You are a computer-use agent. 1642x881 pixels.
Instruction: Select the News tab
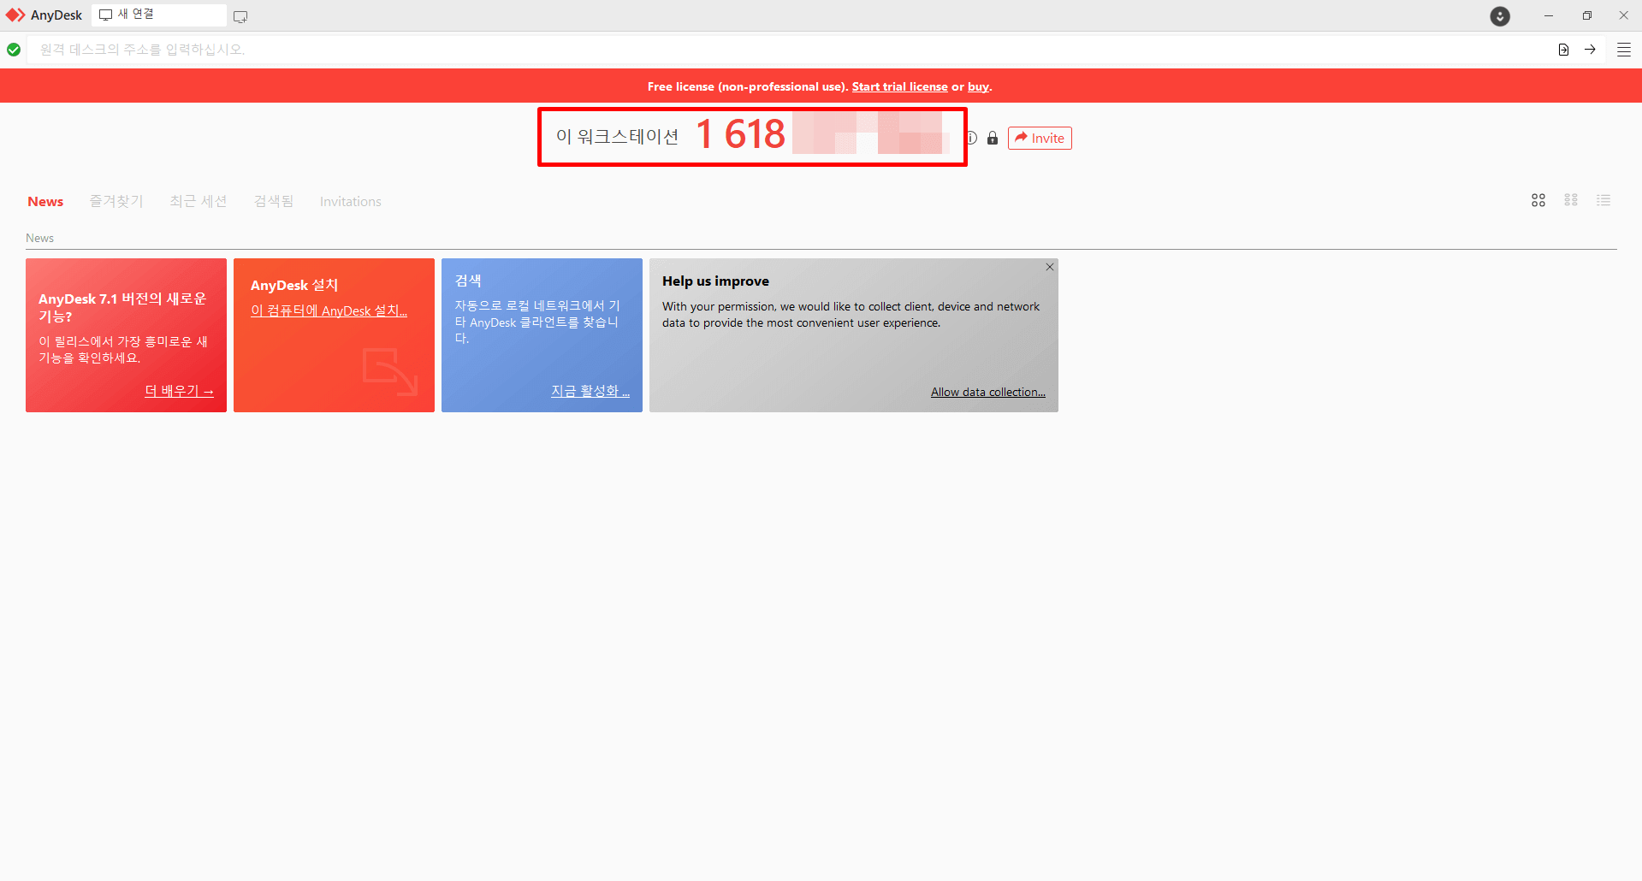coord(45,202)
